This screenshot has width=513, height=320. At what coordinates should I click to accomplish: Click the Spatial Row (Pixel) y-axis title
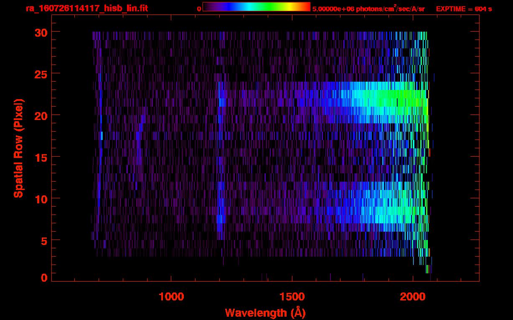coord(18,148)
